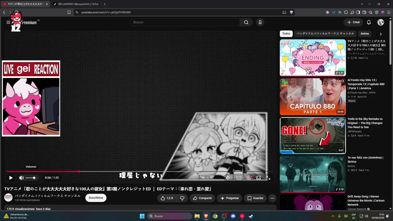The height and width of the screenshot is (221, 393).
Task: Open Google Chrome from the taskbar
Action: point(215,216)
